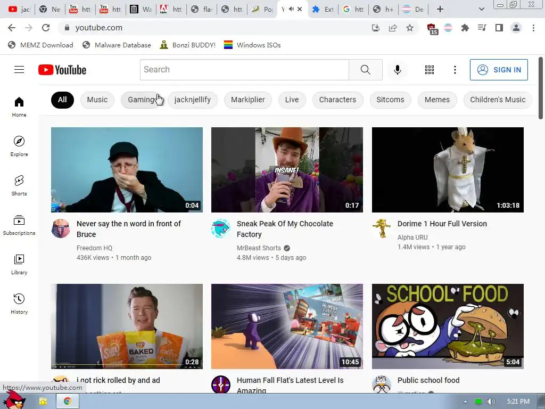Select the Gaming filter chip
This screenshot has height=409, width=545.
[x=141, y=100]
